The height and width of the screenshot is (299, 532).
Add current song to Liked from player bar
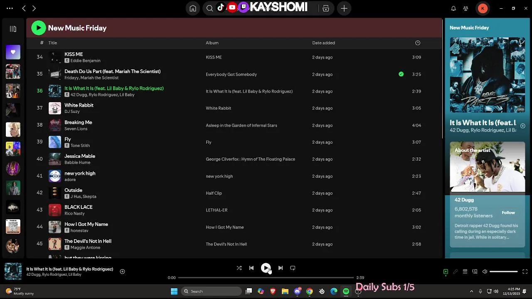(x=122, y=272)
